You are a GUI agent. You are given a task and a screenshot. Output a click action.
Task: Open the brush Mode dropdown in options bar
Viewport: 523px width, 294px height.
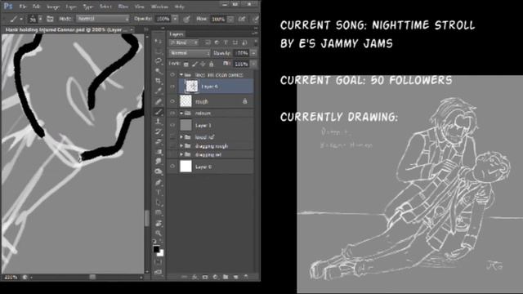click(x=103, y=19)
